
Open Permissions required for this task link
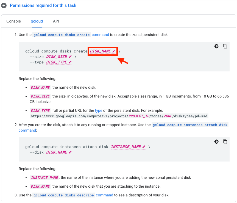coord(43,5)
